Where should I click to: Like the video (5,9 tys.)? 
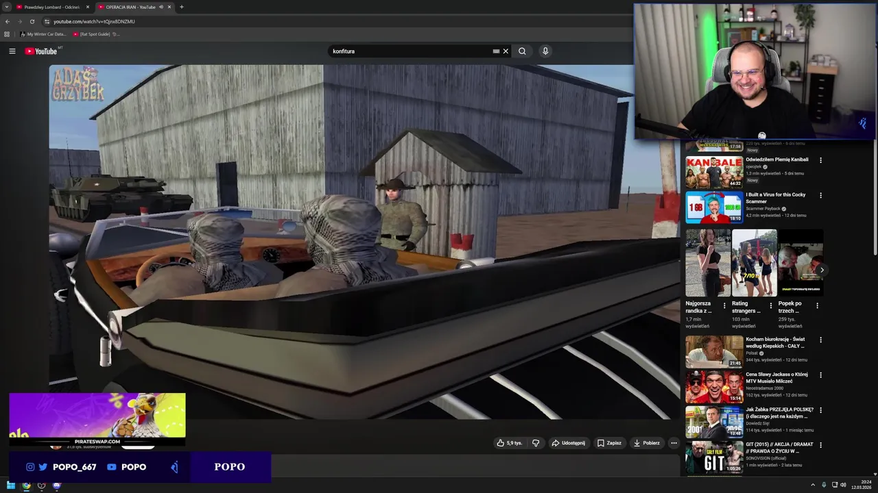tap(510, 443)
